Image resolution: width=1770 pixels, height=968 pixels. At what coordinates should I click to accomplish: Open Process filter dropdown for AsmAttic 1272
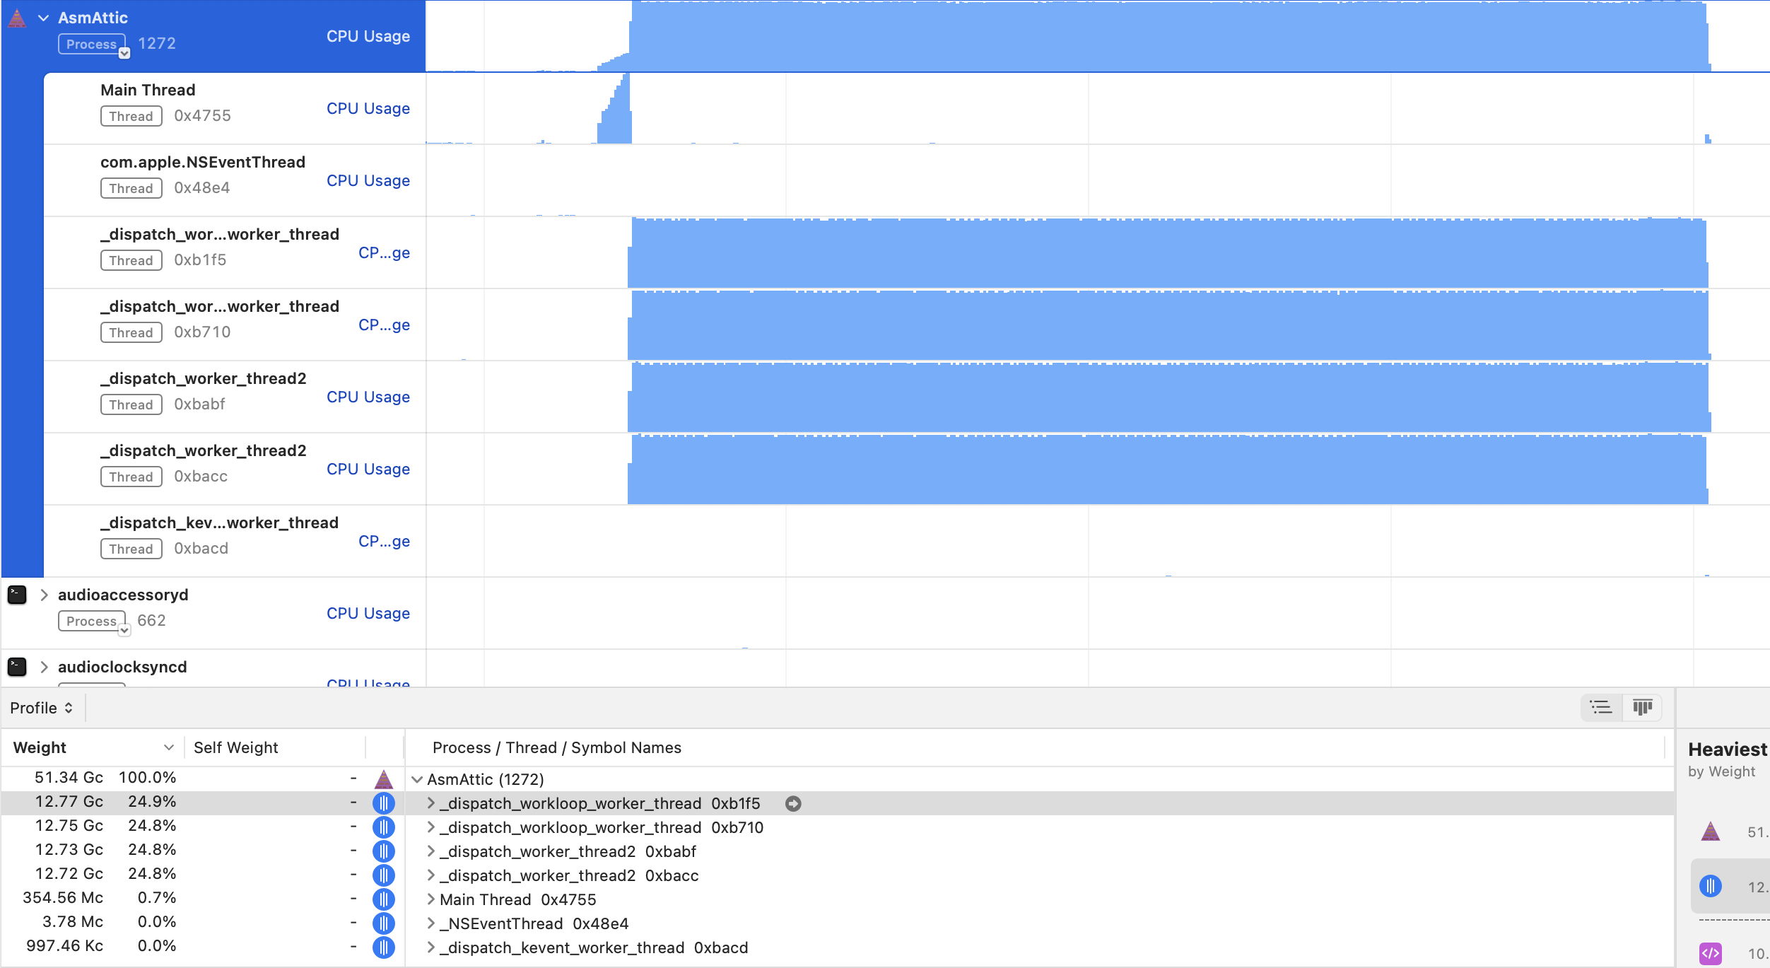pyautogui.click(x=124, y=53)
